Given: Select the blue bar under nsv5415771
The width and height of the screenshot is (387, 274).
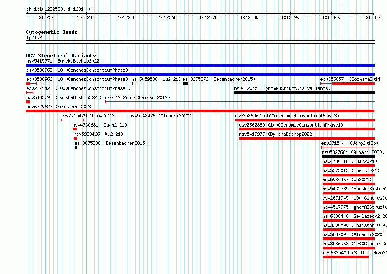Looking at the screenshot, I should (x=200, y=65).
